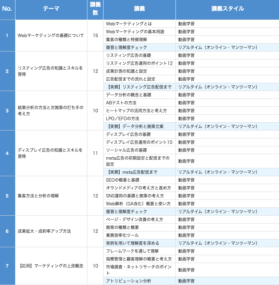The image size is (279, 285).
Task: Click 市場調査・ネットリサーチのポイント cell
Action: pyautogui.click(x=139, y=270)
